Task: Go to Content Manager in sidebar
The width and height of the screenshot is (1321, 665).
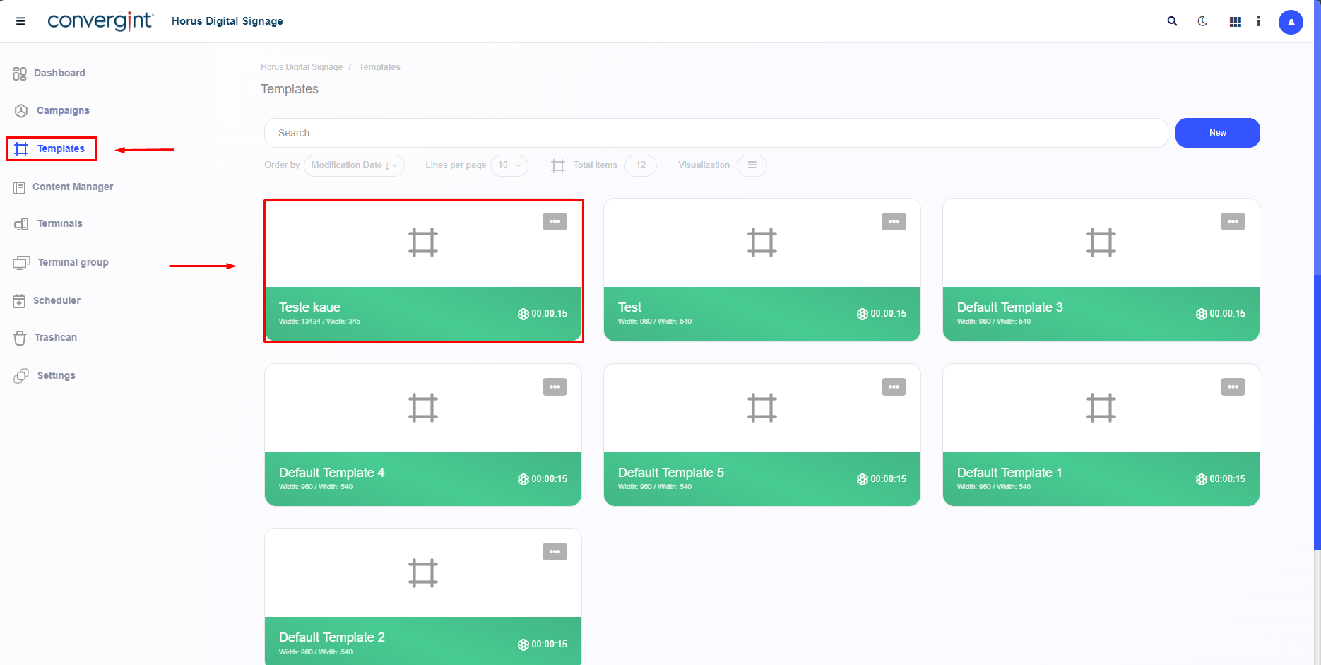Action: coord(72,187)
